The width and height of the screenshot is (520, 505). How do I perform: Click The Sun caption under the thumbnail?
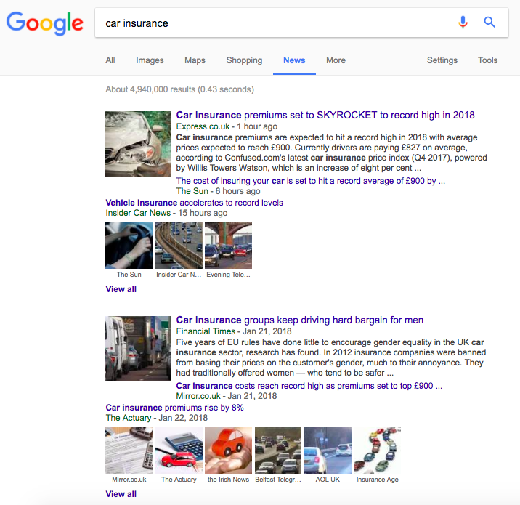tap(129, 275)
